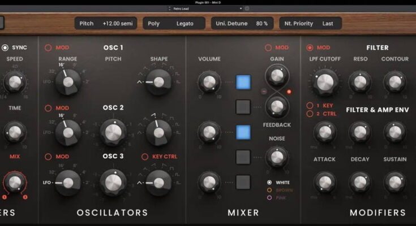Enable the noise mixer switch square

[243, 157]
